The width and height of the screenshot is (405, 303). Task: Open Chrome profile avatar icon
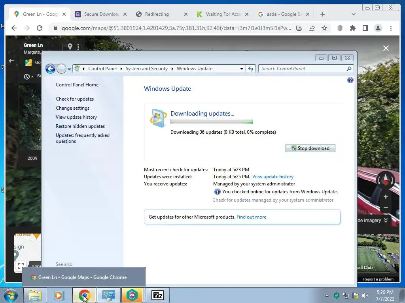[378, 28]
